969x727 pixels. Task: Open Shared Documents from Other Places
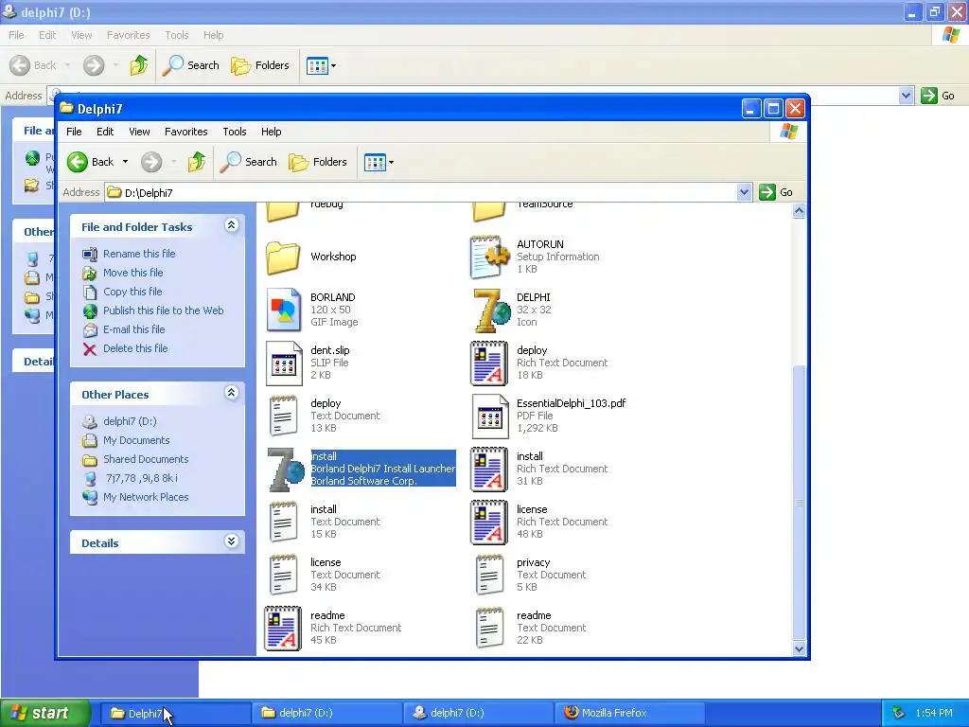point(146,459)
